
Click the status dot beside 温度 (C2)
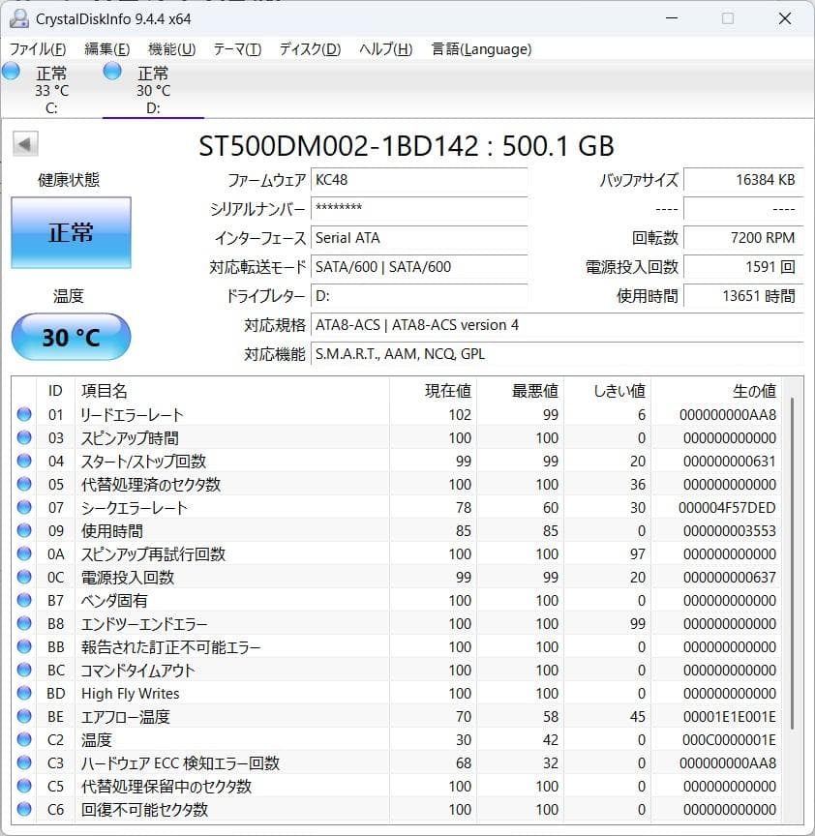(x=23, y=739)
